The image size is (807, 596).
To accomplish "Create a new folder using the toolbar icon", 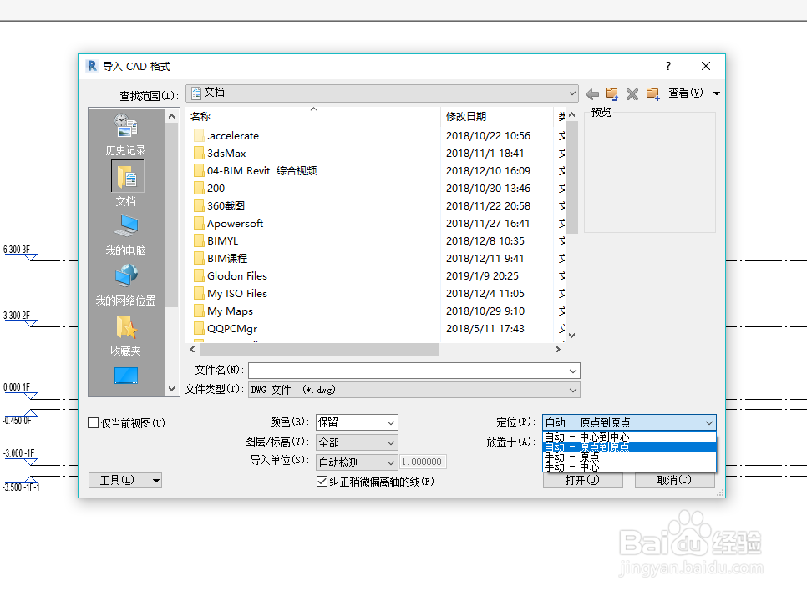I will tap(652, 93).
